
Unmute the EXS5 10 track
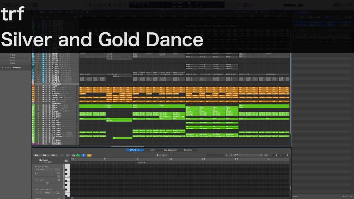[43, 69]
